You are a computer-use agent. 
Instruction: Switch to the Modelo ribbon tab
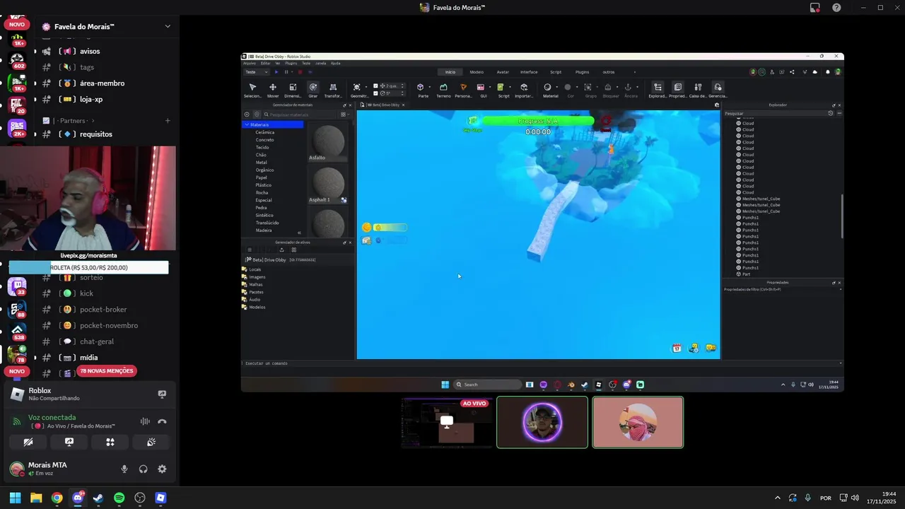coord(477,72)
